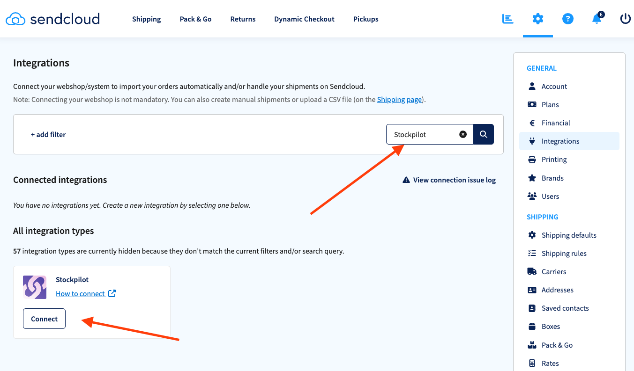Follow the Shipping page link
The image size is (634, 371).
point(399,100)
